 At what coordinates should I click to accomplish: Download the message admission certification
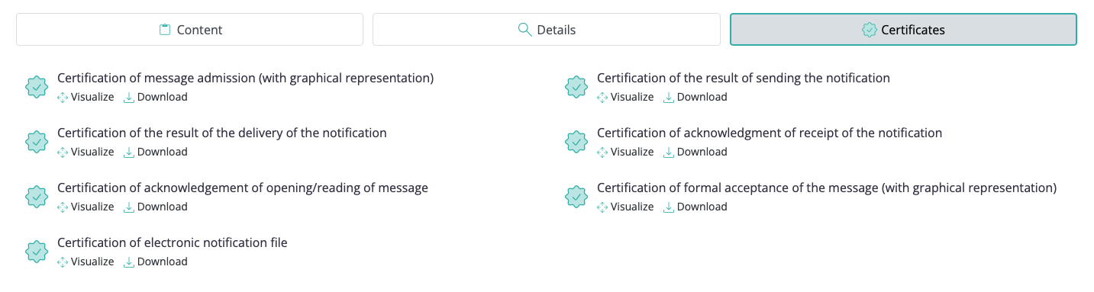click(156, 97)
